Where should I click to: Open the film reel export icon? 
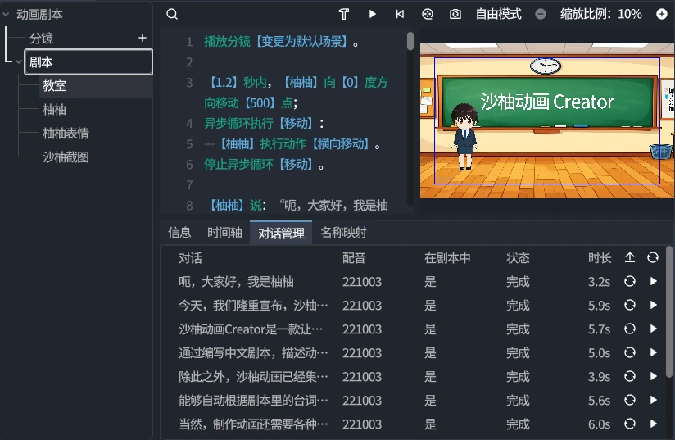pyautogui.click(x=428, y=14)
